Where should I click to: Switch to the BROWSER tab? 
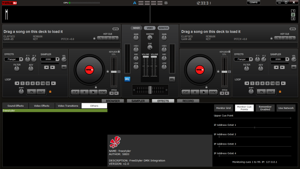click(x=113, y=101)
